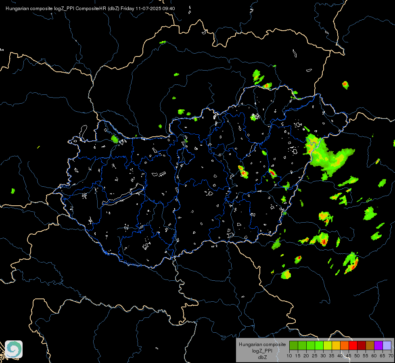Click the 15–20 dBZ green legend swatch

coord(302,345)
